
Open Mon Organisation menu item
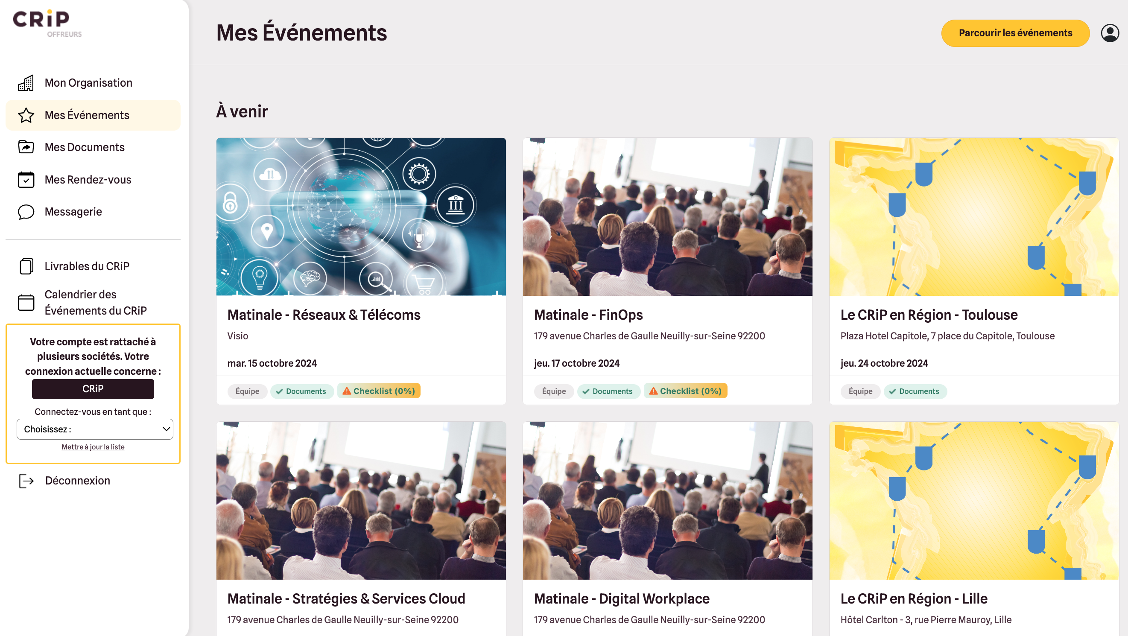[x=93, y=83]
